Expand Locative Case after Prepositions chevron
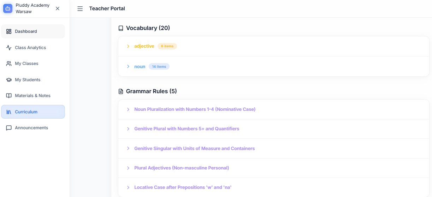 point(128,187)
